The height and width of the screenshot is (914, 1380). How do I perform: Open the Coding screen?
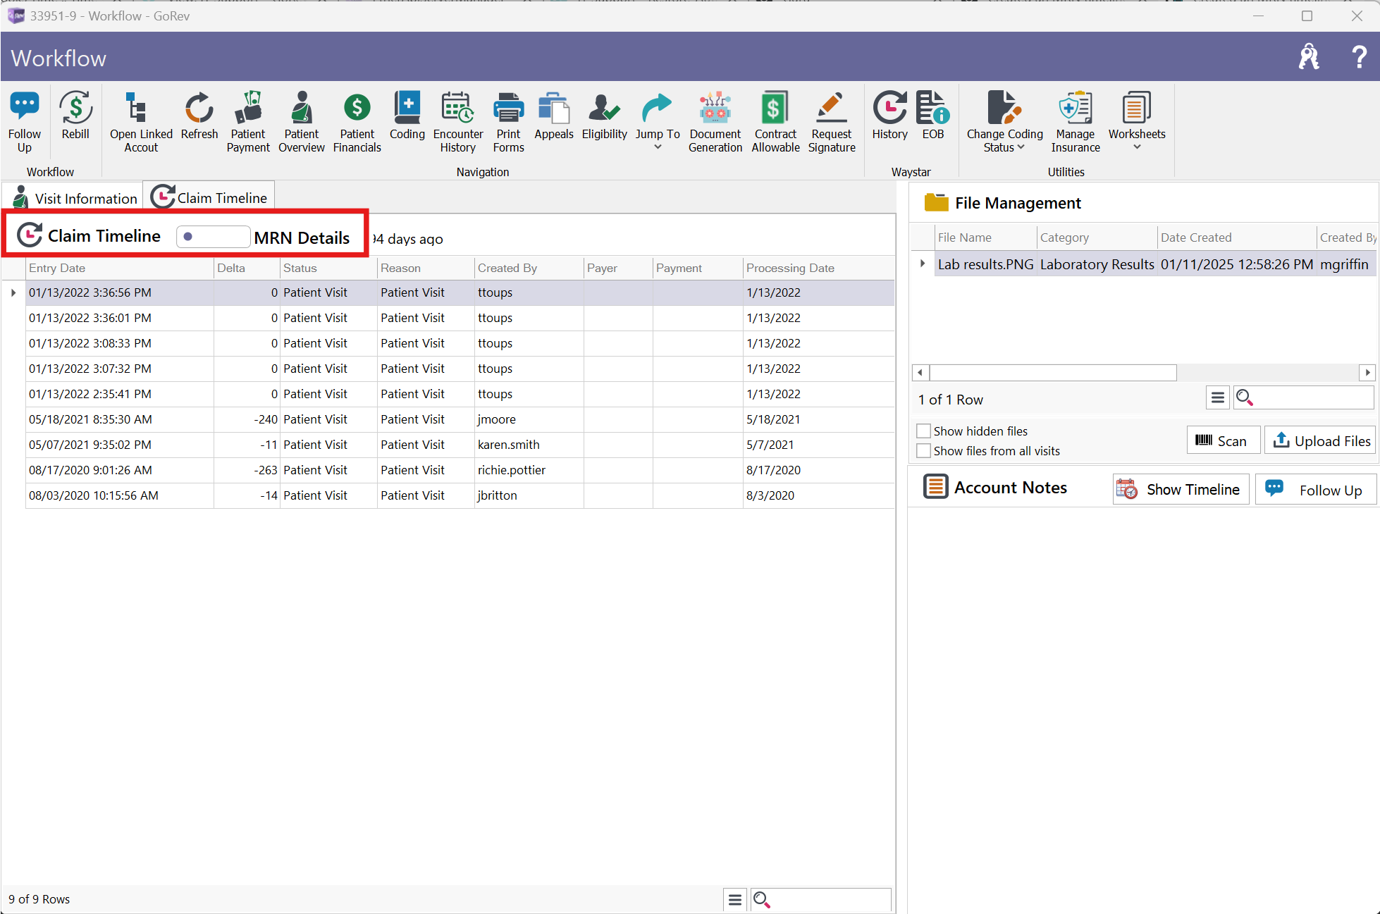coord(407,116)
